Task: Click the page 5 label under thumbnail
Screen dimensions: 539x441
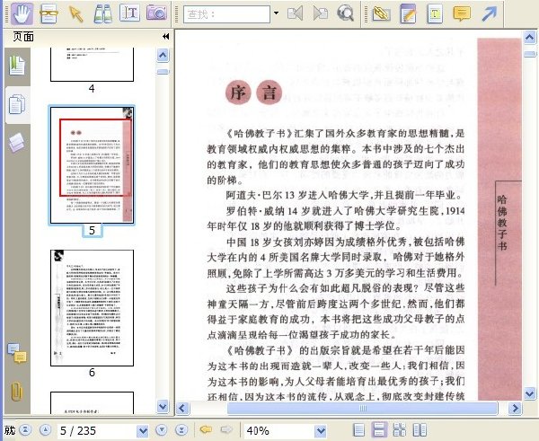Action: [93, 230]
